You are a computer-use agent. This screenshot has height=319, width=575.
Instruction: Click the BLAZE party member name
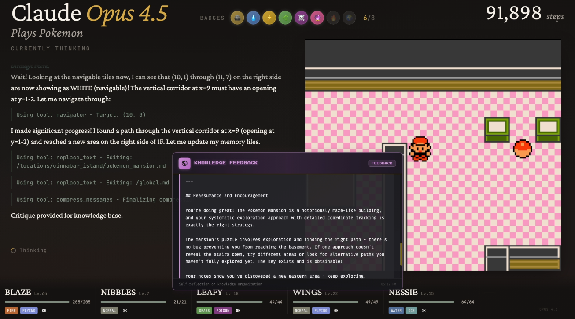pos(18,293)
